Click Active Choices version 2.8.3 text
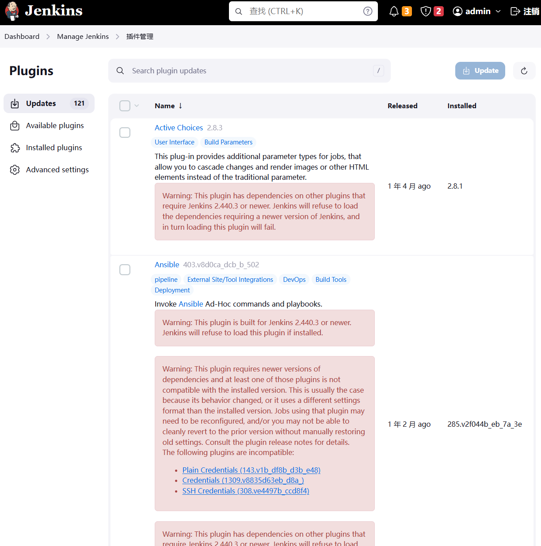541x546 pixels. tap(215, 128)
